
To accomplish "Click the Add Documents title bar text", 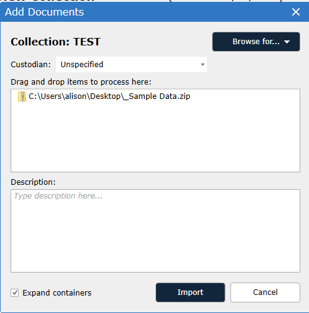I will tap(44, 12).
